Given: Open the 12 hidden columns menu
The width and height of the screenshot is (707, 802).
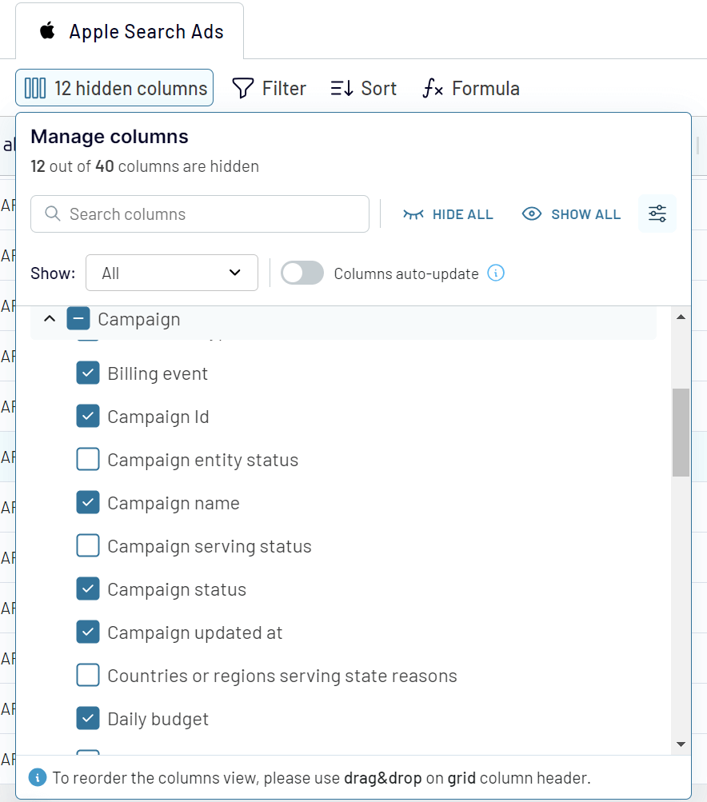Looking at the screenshot, I should pyautogui.click(x=114, y=88).
